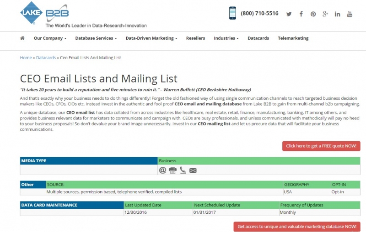
Task: Click the email @ media icon
Action: [162, 170]
